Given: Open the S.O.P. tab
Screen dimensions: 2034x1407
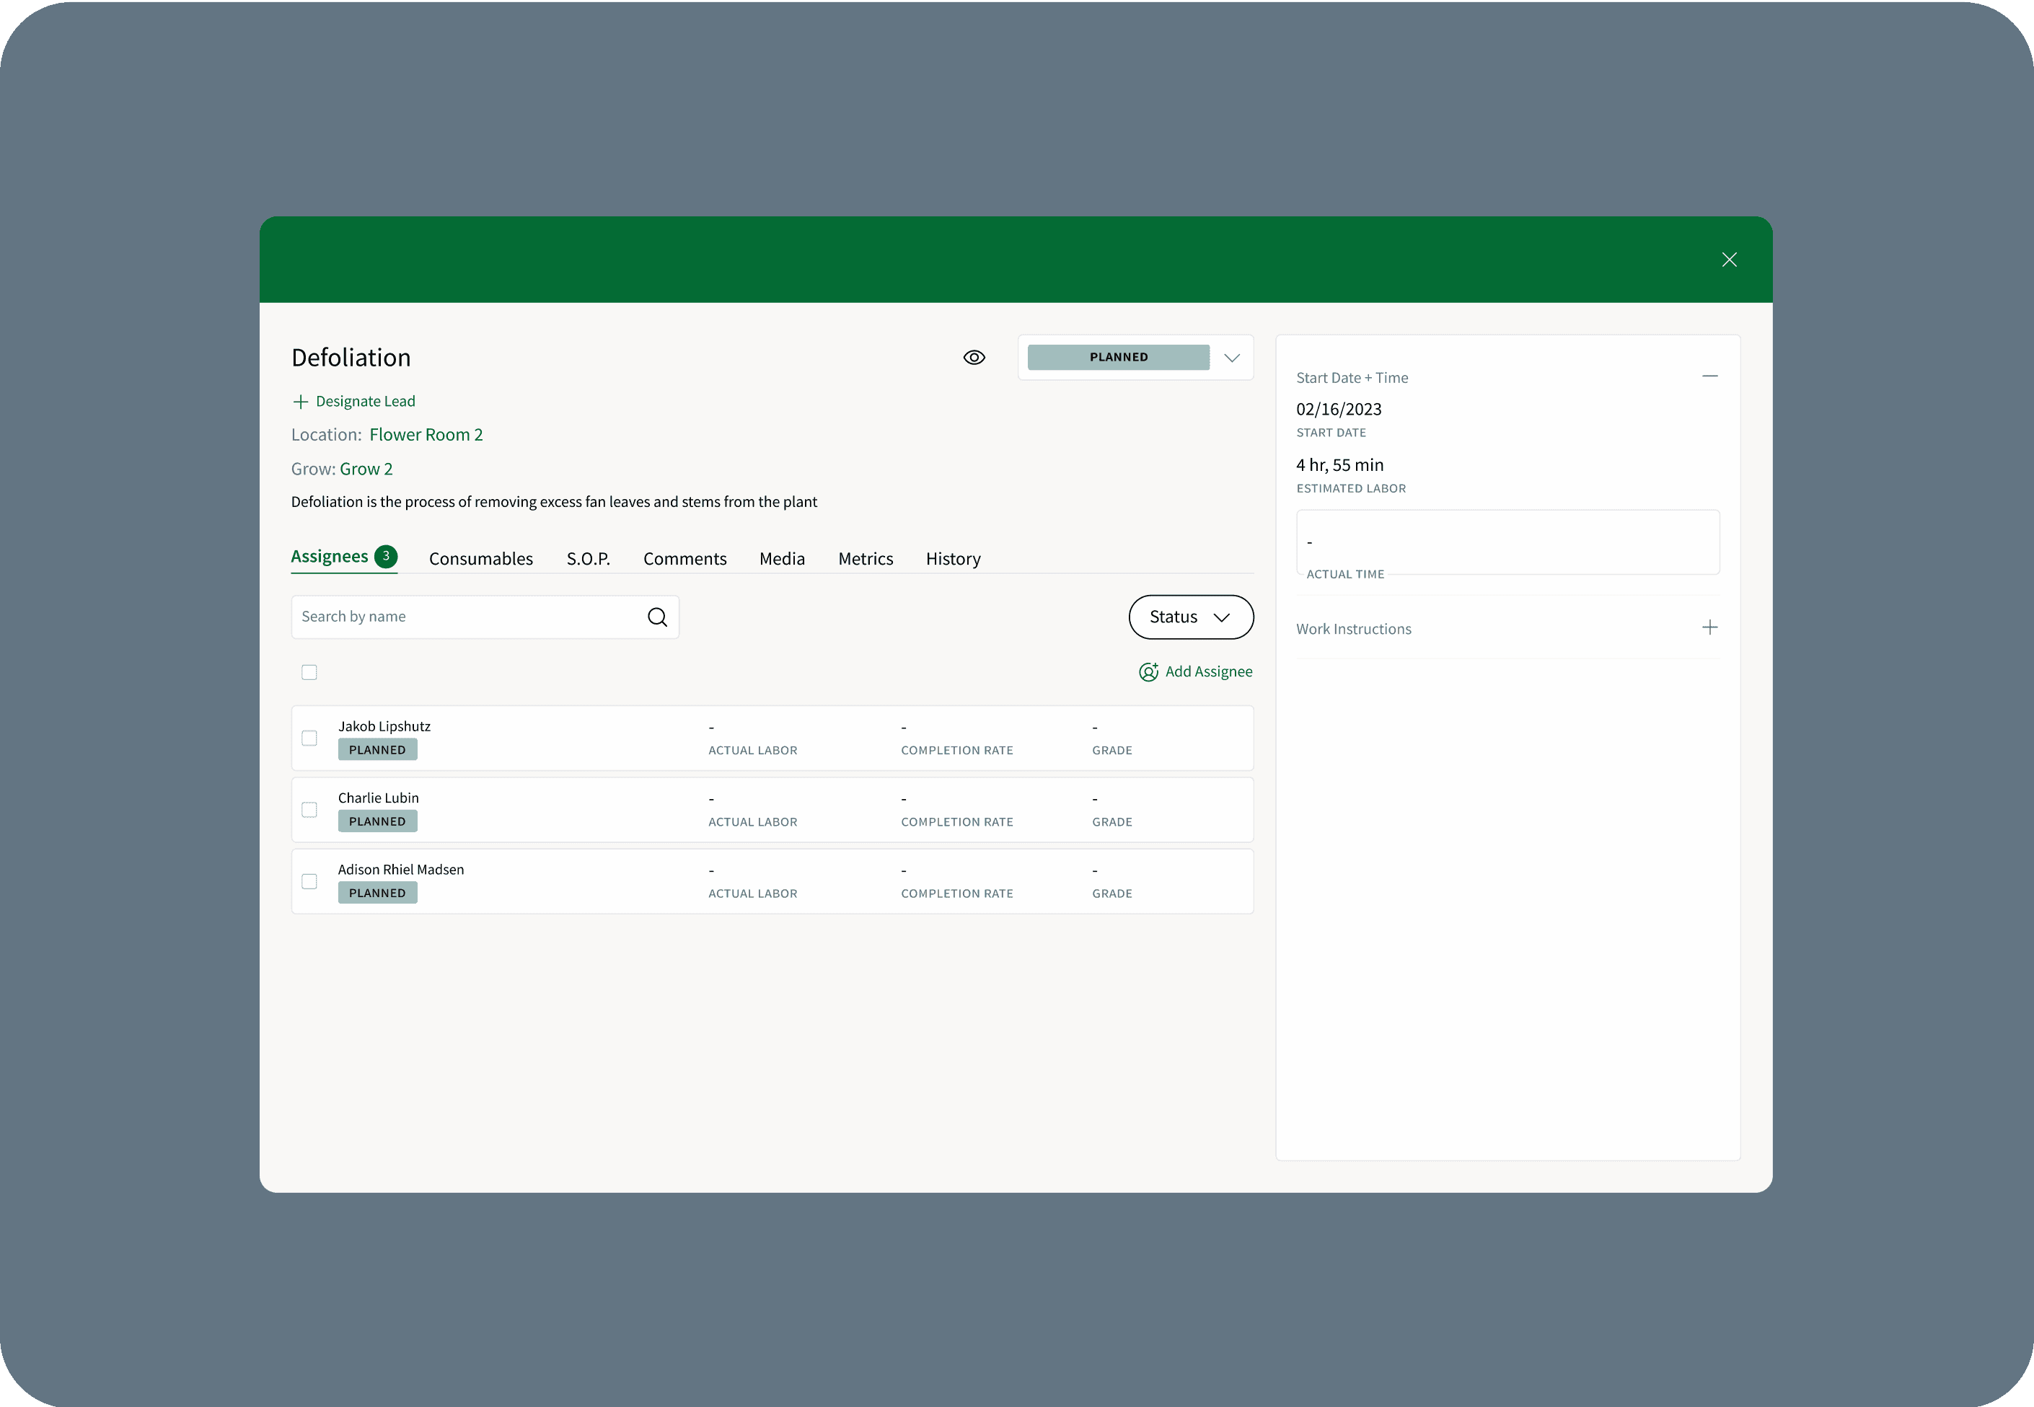Looking at the screenshot, I should [x=588, y=559].
